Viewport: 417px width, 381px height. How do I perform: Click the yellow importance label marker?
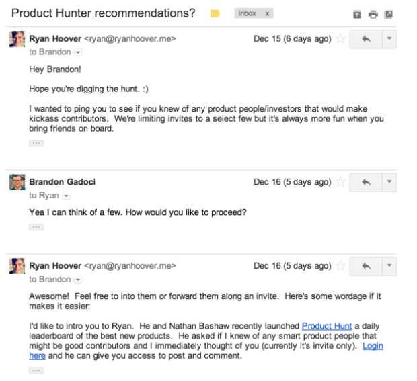(x=215, y=13)
